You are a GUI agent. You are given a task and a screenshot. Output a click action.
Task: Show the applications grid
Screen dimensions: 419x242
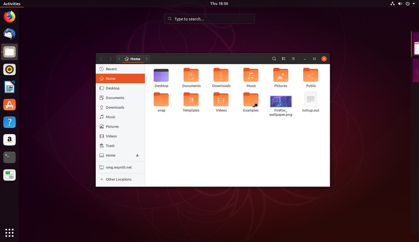click(9, 233)
